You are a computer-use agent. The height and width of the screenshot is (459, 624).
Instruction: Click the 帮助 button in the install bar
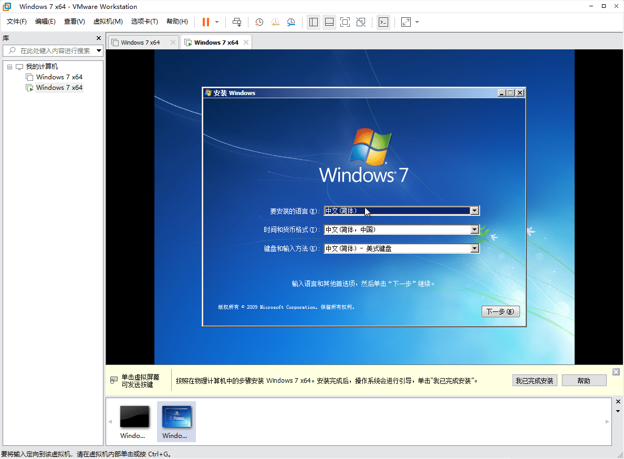tap(584, 381)
